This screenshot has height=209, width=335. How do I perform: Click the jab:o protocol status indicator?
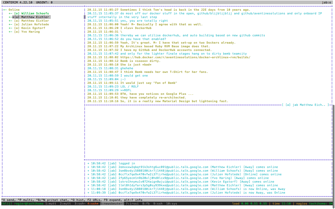click(x=327, y=2)
